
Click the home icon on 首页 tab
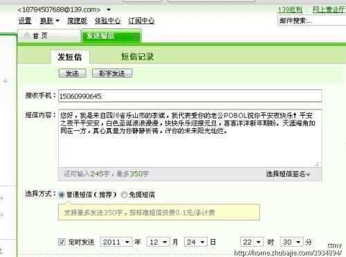(27, 35)
